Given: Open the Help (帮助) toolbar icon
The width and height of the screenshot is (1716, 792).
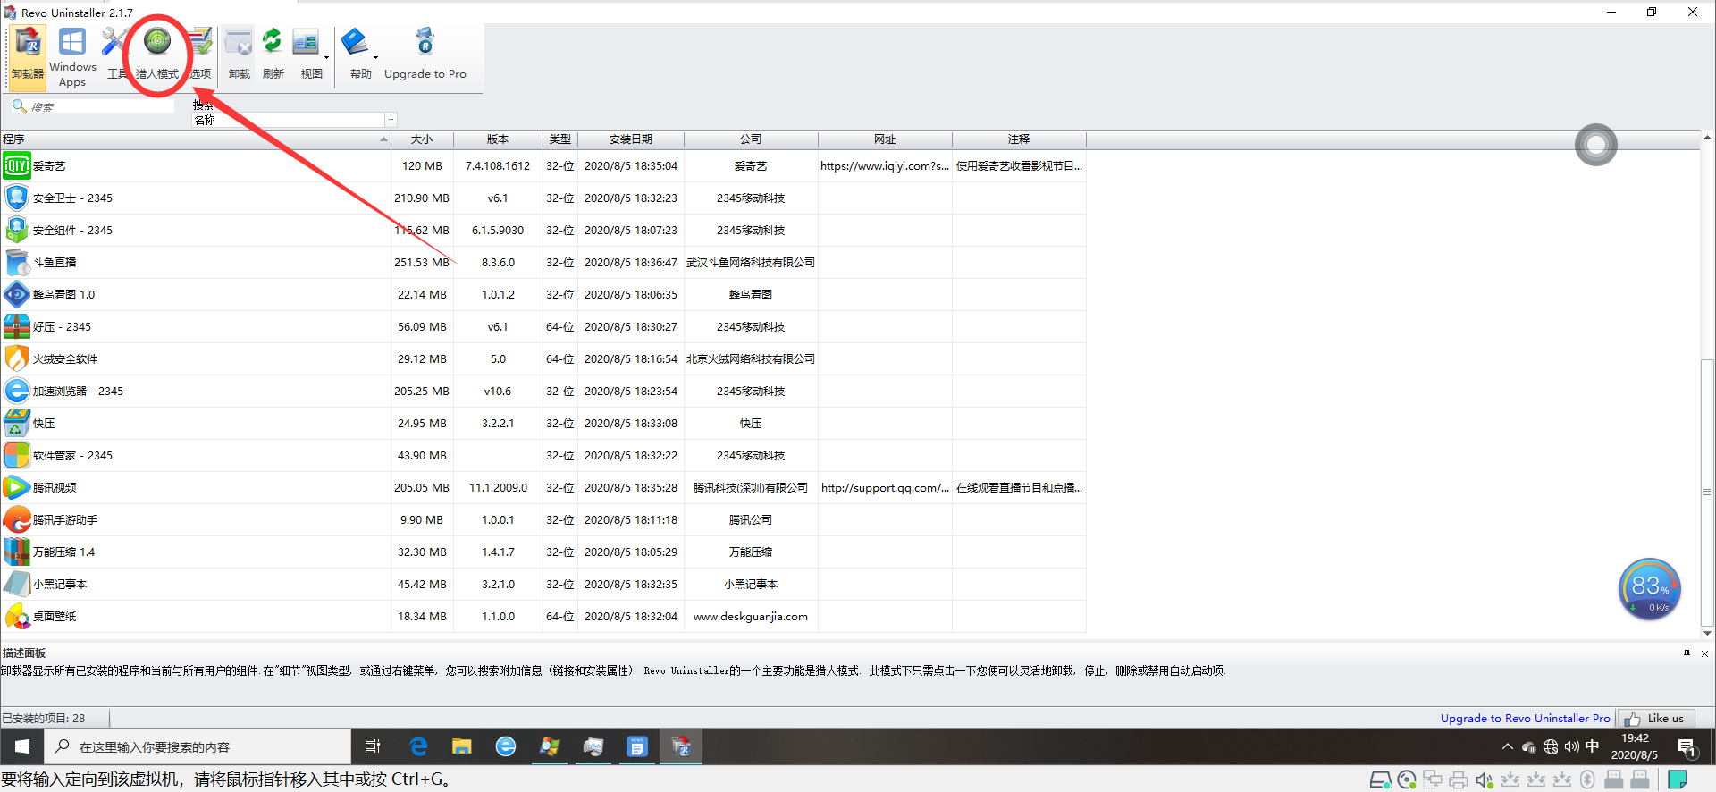Looking at the screenshot, I should pos(357,54).
